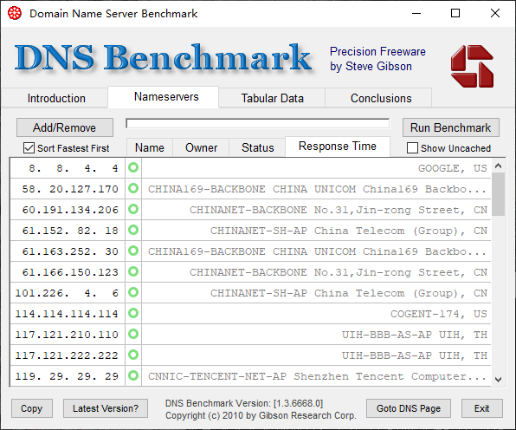
Task: Click the DNS Benchmark version text
Action: (x=244, y=403)
